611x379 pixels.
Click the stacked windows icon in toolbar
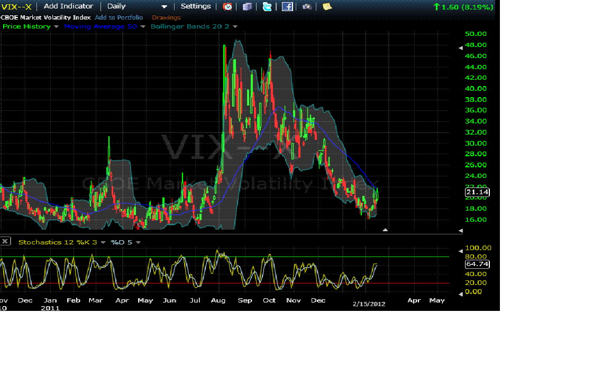(248, 6)
